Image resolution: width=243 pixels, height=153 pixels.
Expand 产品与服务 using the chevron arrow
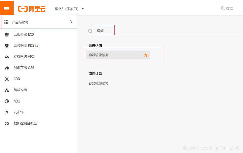click(71, 22)
